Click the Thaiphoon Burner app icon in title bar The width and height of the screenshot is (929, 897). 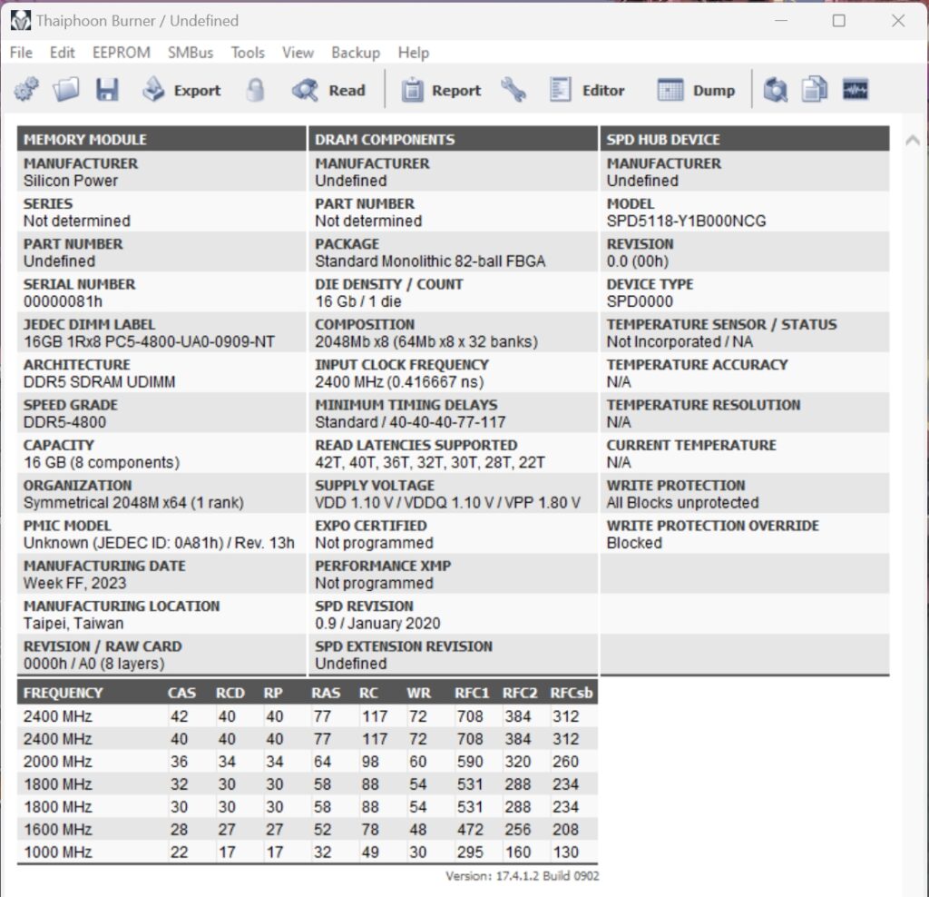tap(20, 21)
